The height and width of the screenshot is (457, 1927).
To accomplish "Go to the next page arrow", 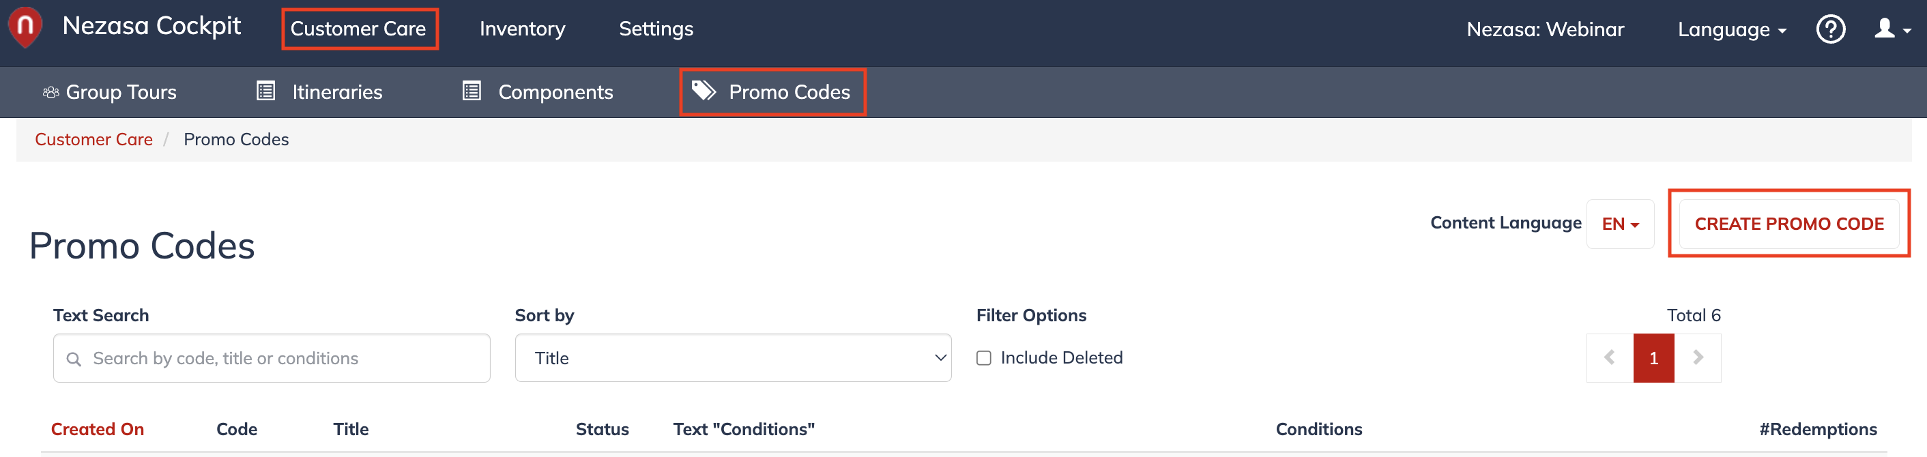I will [x=1697, y=358].
